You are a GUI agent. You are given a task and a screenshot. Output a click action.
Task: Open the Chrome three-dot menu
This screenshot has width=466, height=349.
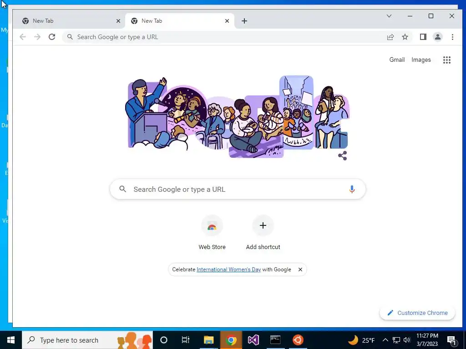coord(452,37)
